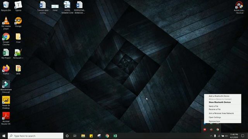Select the My Project Excel file
This screenshot has width=248, height=139.
(6, 54)
